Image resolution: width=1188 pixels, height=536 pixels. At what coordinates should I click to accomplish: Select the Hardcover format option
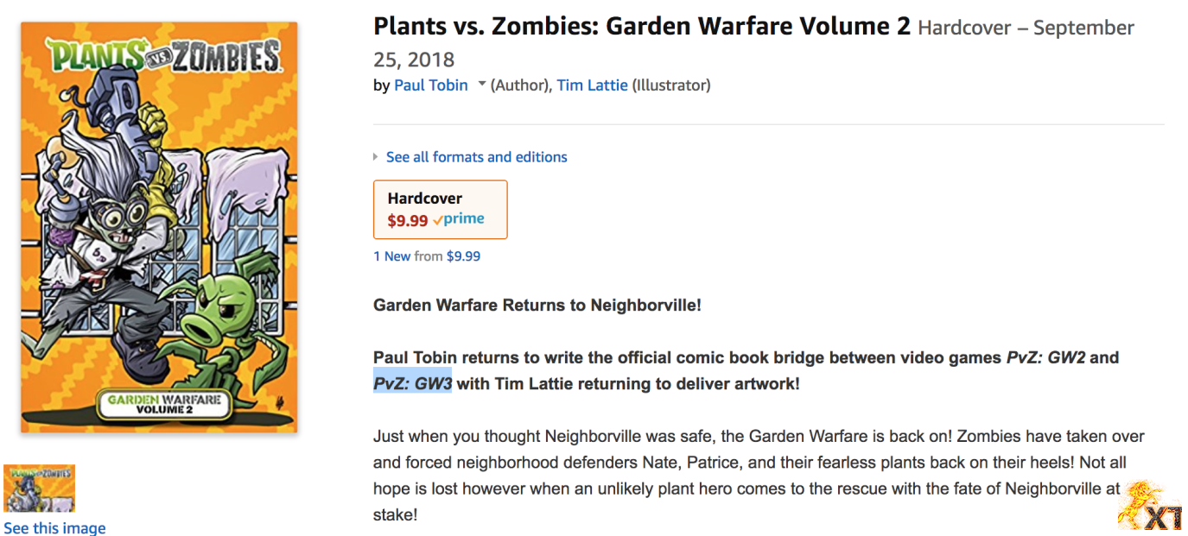440,209
